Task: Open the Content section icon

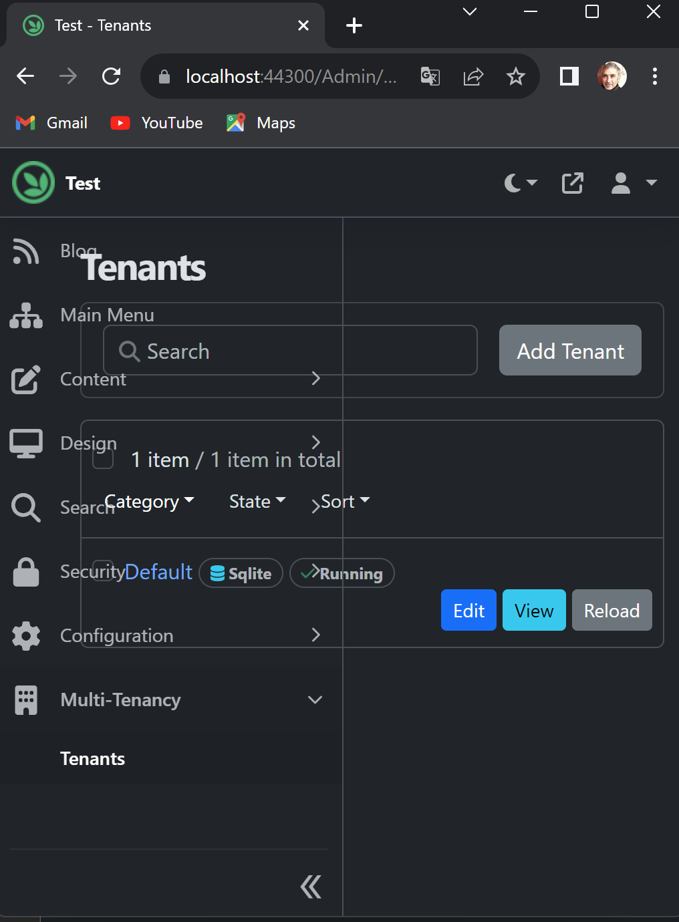Action: pos(25,380)
